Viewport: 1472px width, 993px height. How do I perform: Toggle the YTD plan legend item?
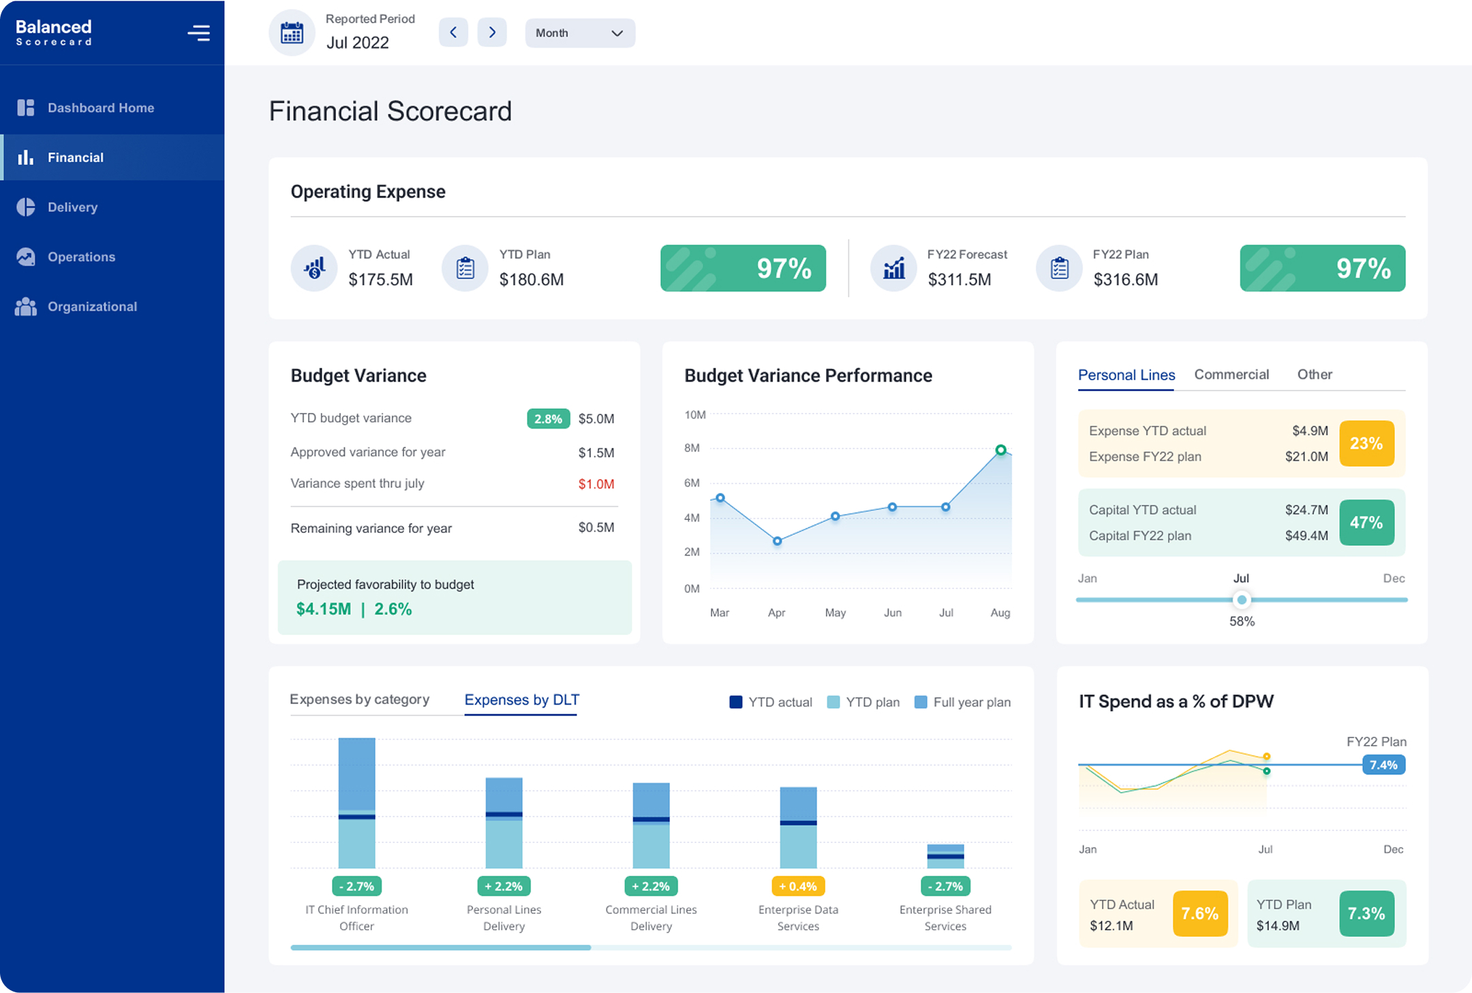click(863, 701)
